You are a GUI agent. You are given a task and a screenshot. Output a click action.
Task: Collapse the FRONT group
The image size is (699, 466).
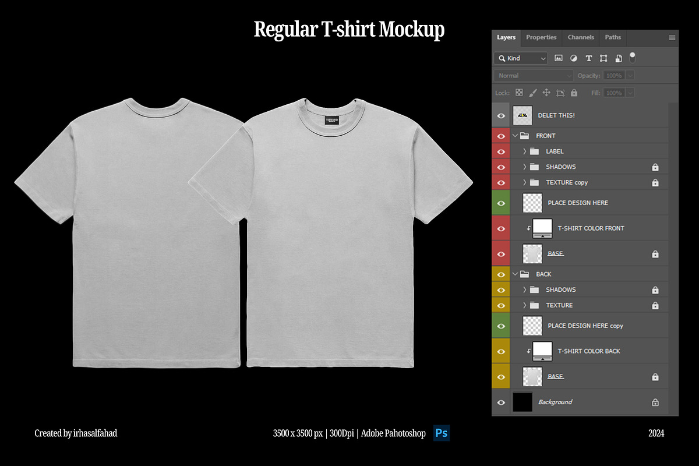point(515,135)
